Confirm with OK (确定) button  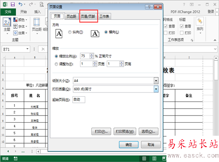(x=129, y=144)
